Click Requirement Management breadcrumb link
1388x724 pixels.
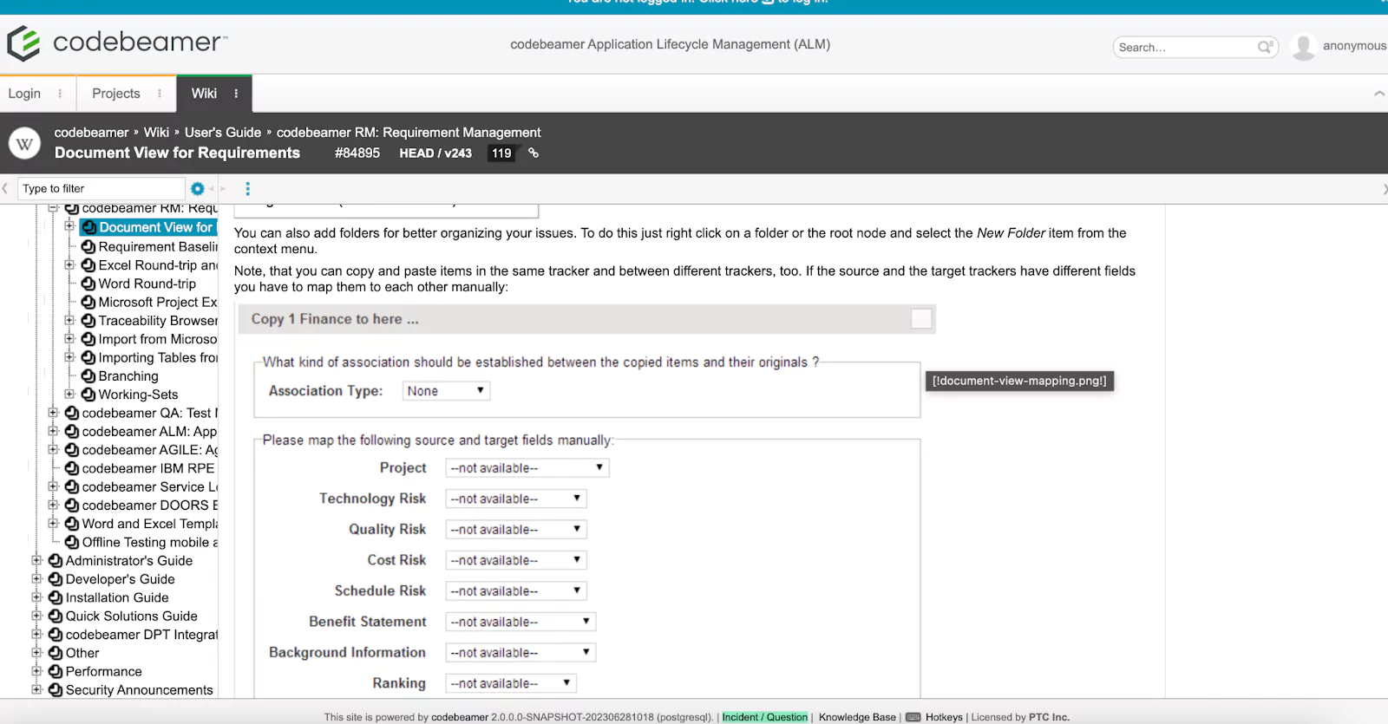coord(409,133)
